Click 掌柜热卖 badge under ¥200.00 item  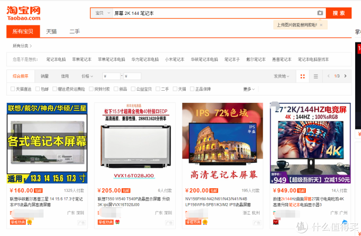tap(193, 222)
